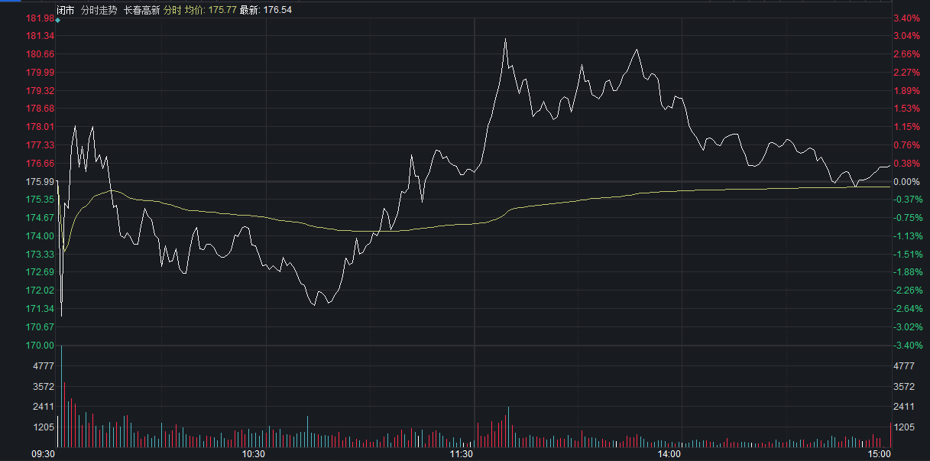
Task: Click the 长春高新 stock name
Action: tap(142, 10)
